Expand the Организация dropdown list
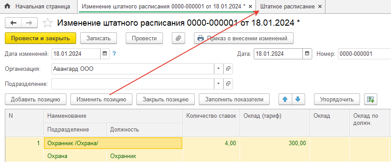The height and width of the screenshot is (162, 391). click(219, 69)
